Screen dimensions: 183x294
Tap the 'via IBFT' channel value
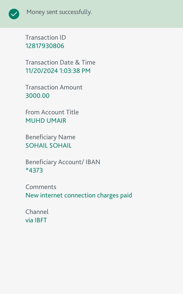click(x=36, y=220)
